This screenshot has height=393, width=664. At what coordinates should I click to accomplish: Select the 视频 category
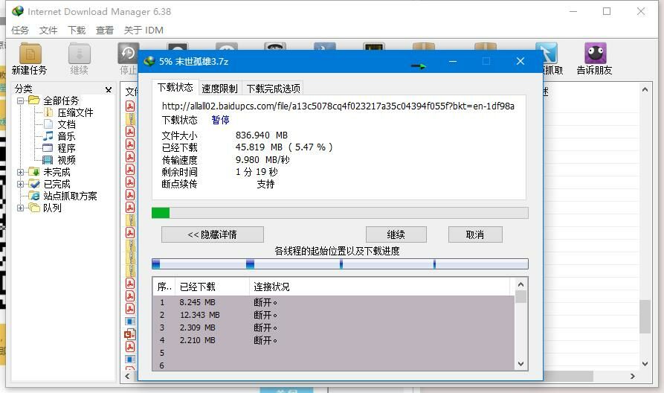point(66,160)
